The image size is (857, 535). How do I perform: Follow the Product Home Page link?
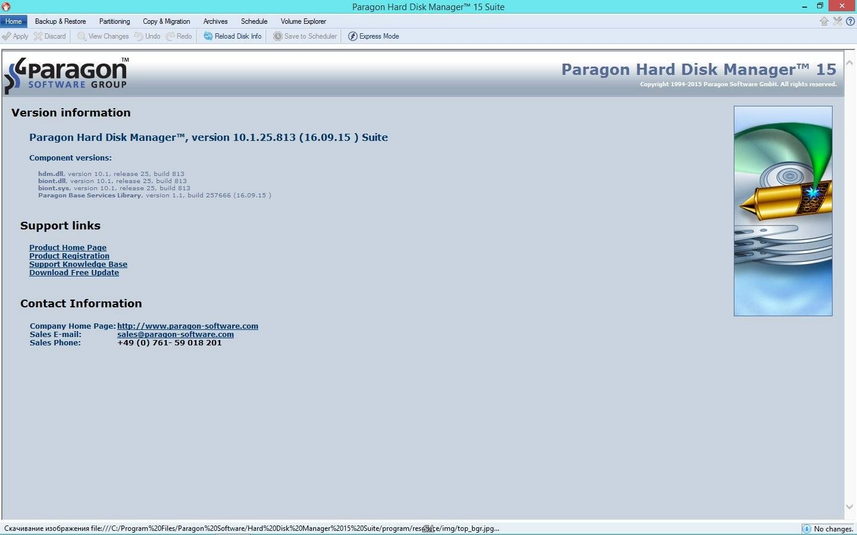click(x=68, y=248)
